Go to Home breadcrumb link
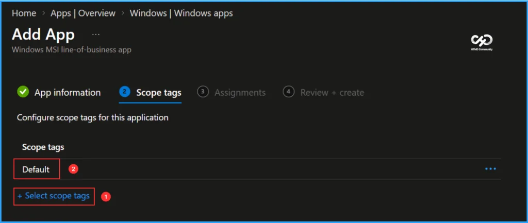 point(24,13)
